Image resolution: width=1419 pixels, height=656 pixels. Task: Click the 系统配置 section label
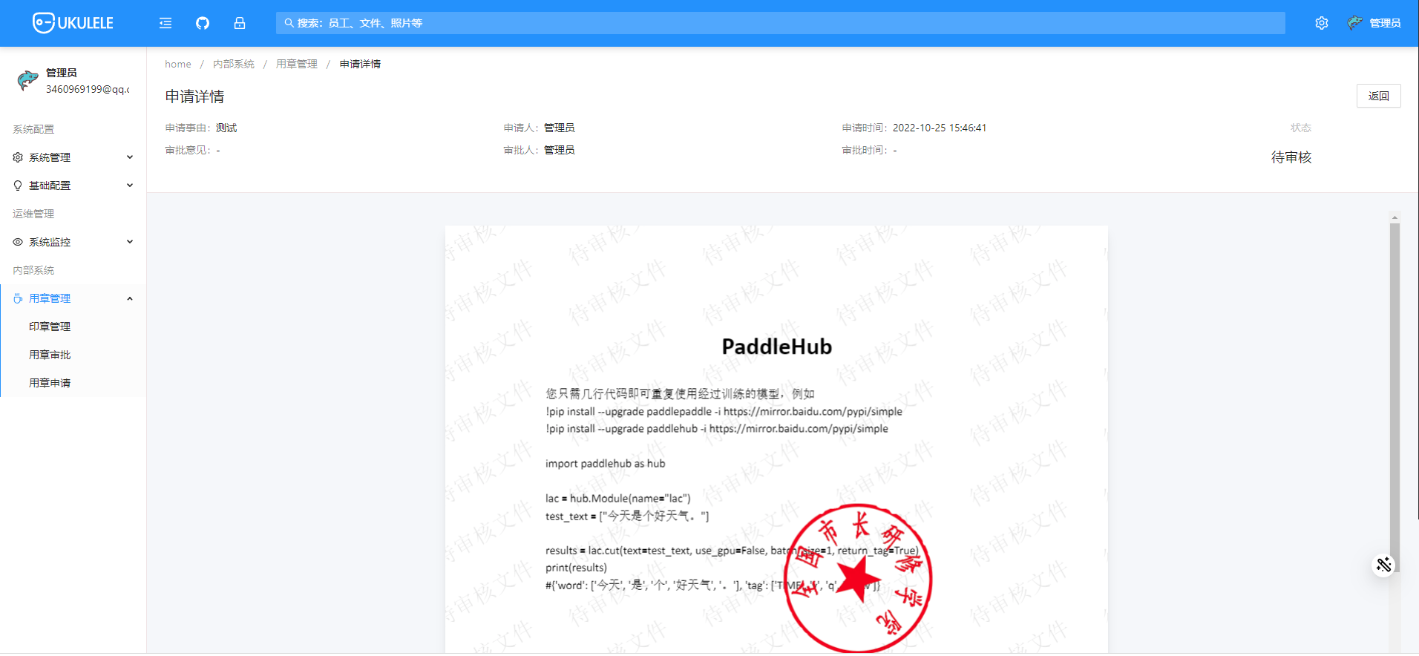pos(33,129)
